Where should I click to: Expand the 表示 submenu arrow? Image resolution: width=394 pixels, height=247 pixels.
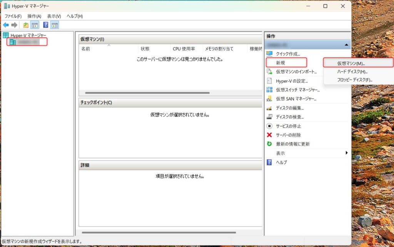[x=347, y=153]
